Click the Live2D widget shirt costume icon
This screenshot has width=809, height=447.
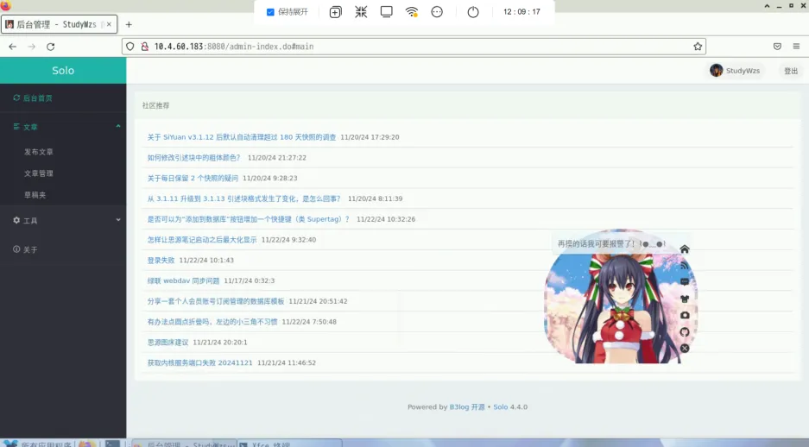coord(685,299)
